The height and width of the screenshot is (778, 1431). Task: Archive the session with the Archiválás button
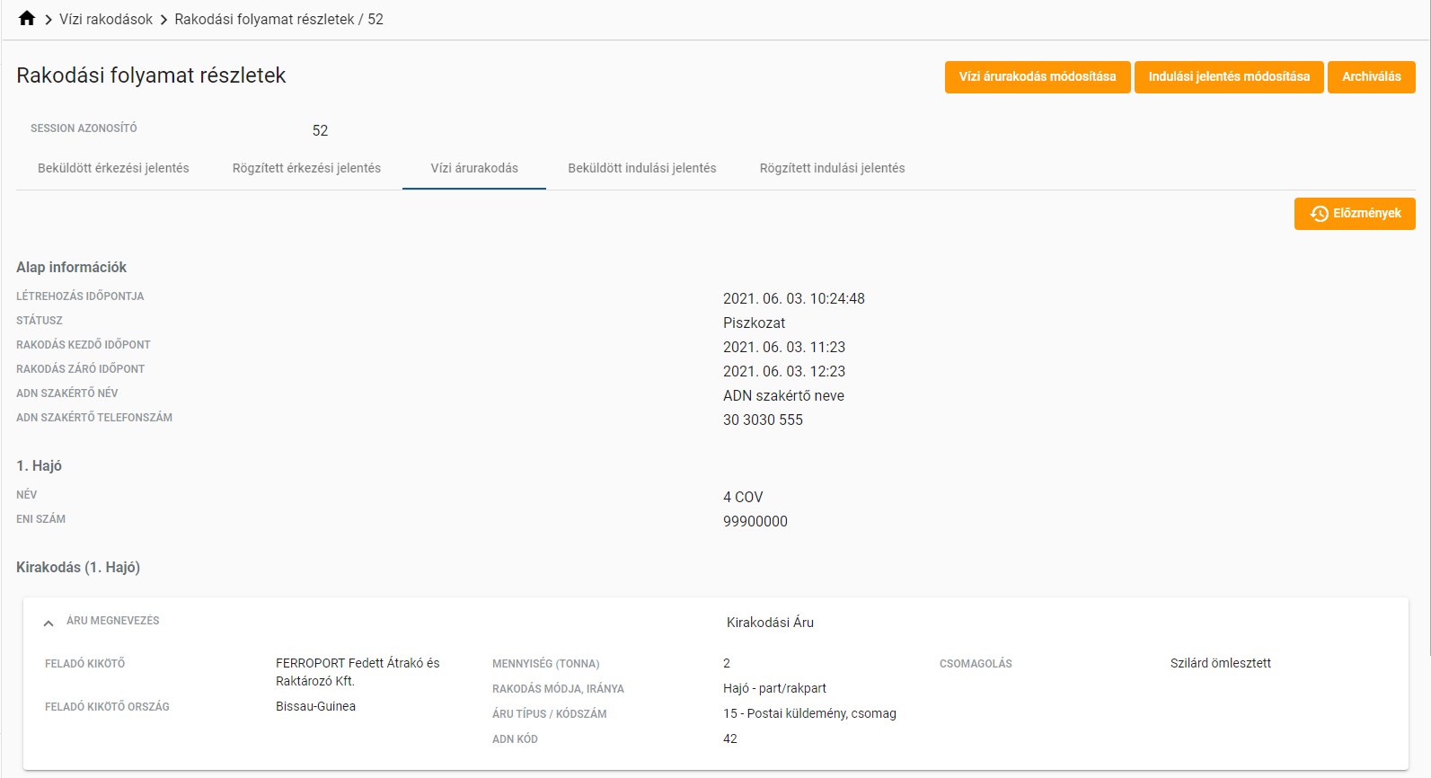(1371, 77)
